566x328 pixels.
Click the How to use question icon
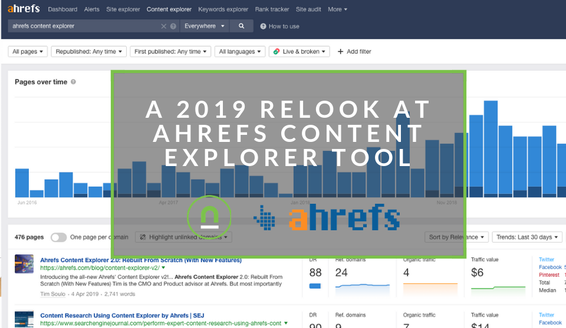tap(263, 26)
